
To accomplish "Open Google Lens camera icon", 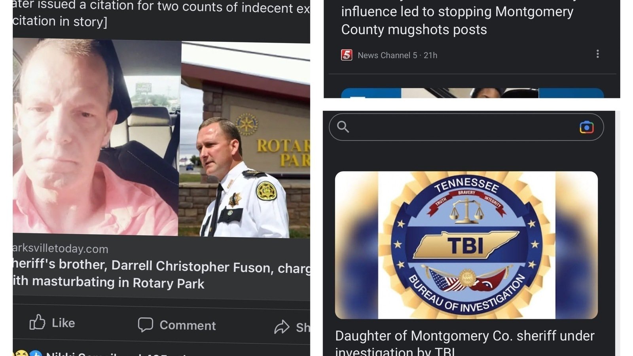I will 586,127.
